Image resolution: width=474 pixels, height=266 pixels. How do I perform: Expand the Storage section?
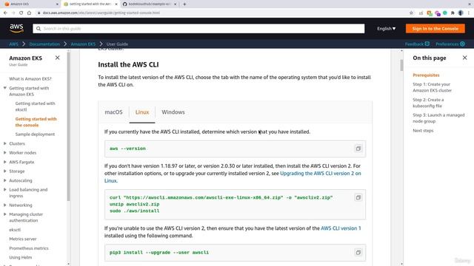[x=5, y=171]
